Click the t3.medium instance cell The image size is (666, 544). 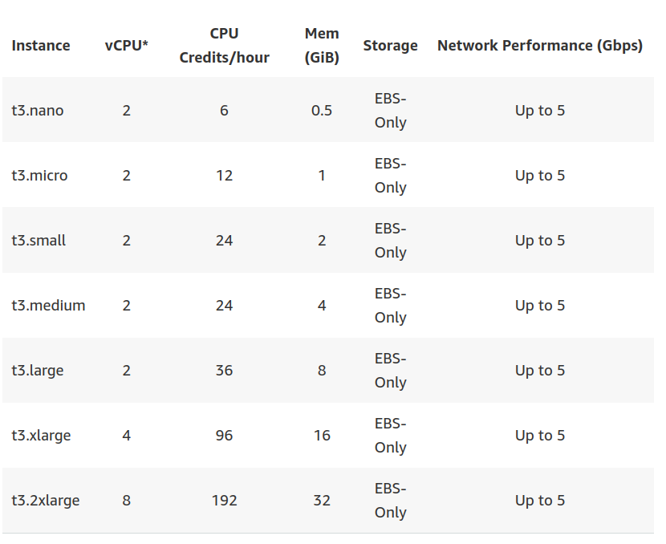point(48,306)
